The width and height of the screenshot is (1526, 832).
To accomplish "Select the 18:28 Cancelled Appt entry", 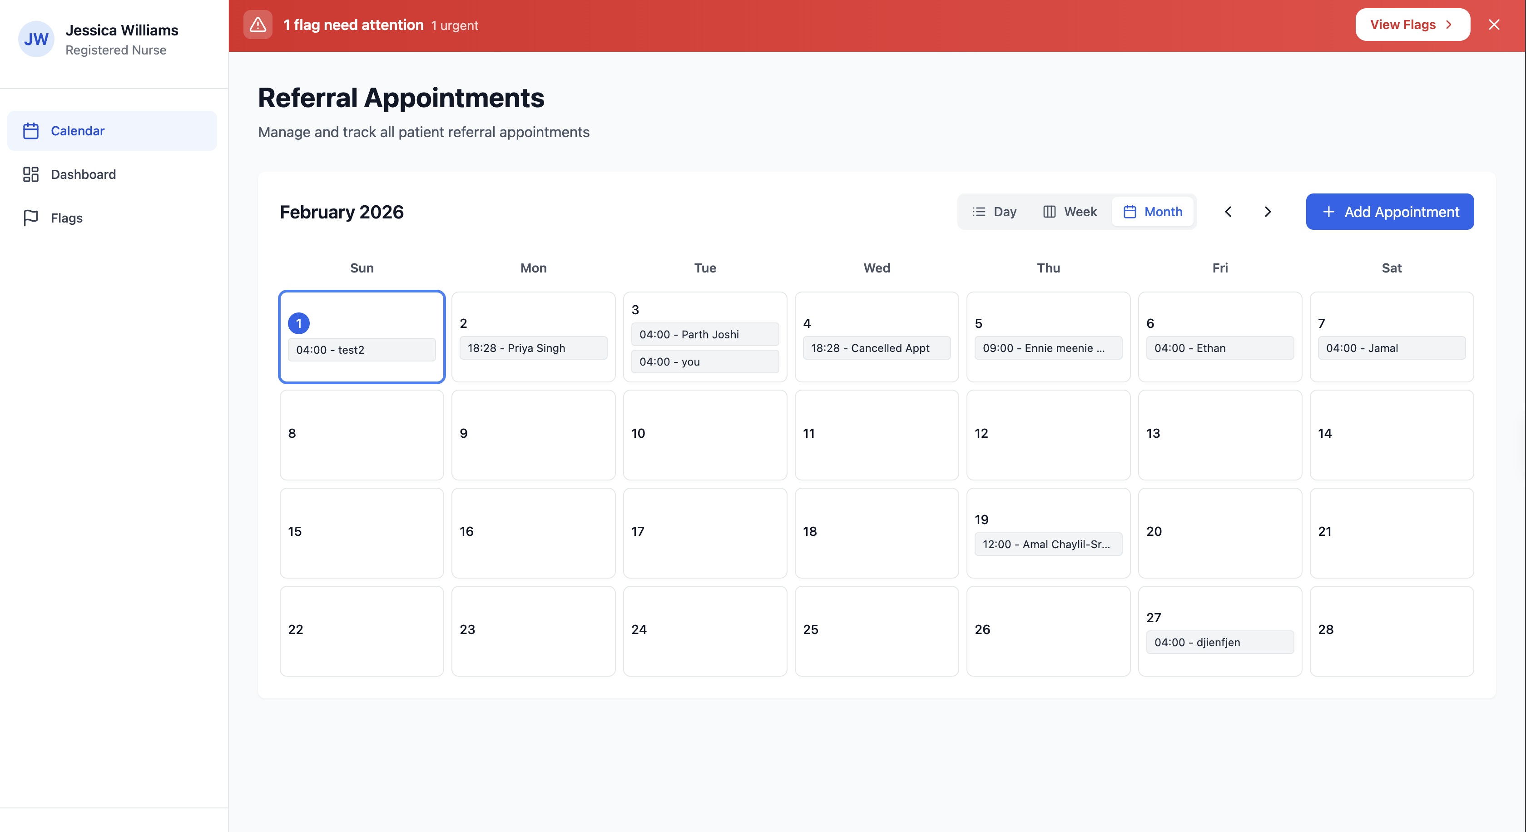I will (x=876, y=348).
